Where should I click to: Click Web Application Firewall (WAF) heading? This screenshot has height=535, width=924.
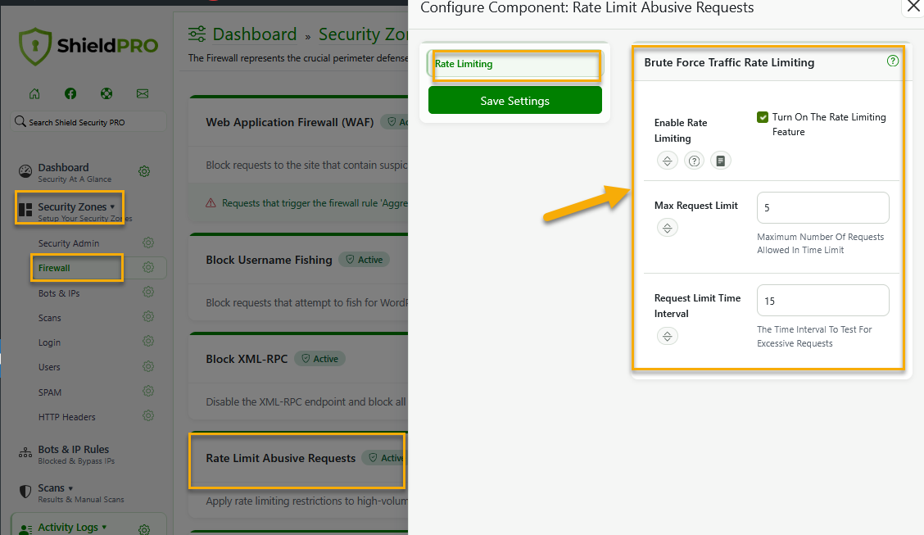click(x=290, y=122)
